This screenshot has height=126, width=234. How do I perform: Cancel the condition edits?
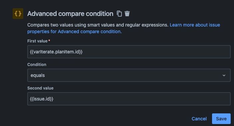tap(199, 119)
